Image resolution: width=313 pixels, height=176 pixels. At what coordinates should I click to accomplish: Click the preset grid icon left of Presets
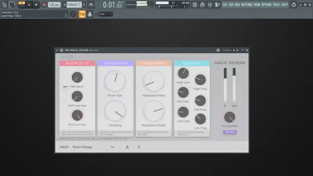click(218, 50)
